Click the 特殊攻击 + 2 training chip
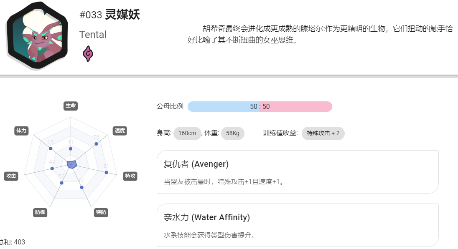 pos(323,133)
